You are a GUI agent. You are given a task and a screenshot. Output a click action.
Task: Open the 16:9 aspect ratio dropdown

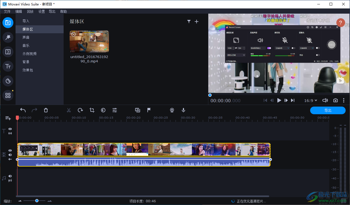tap(310, 100)
